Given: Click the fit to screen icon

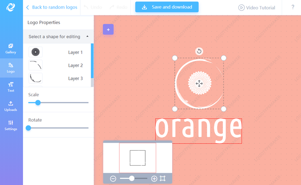Looking at the screenshot, I should (x=163, y=178).
